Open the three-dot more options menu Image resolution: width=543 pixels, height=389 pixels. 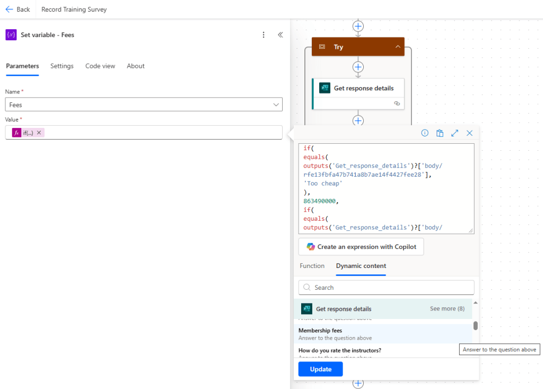click(x=264, y=35)
